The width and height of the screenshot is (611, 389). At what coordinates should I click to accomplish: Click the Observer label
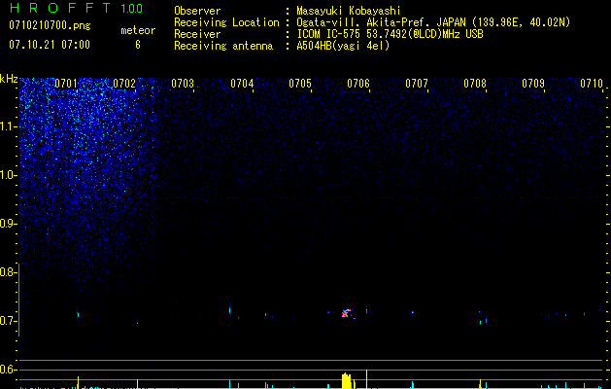(197, 11)
